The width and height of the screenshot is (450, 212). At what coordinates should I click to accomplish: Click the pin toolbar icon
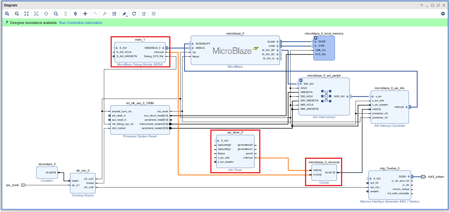tap(125, 14)
